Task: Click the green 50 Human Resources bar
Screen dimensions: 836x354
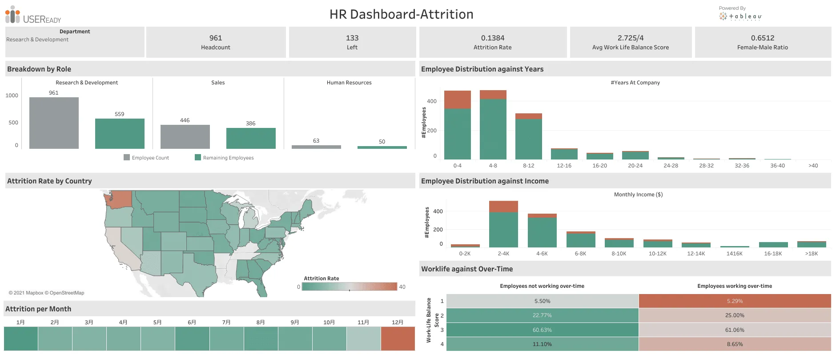Action: (382, 147)
